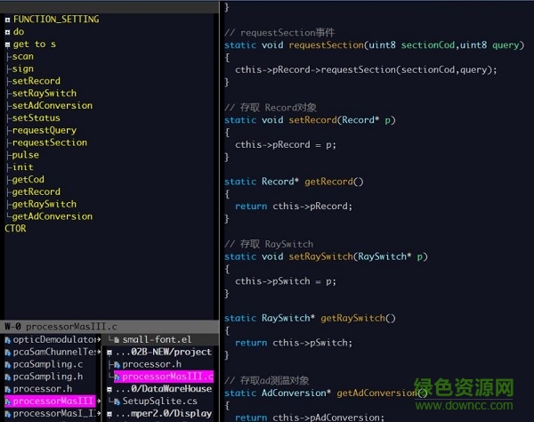This screenshot has height=422, width=534.
Task: Expand the FUNCTION_SETTING node
Action: pyautogui.click(x=7, y=20)
